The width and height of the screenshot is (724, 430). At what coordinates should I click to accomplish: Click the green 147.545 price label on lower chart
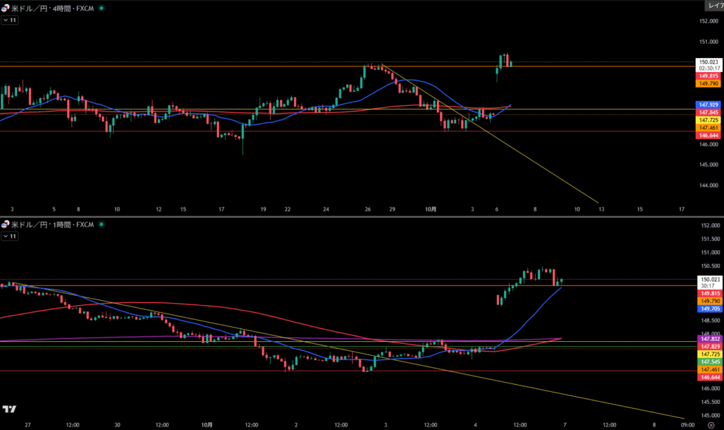708,362
